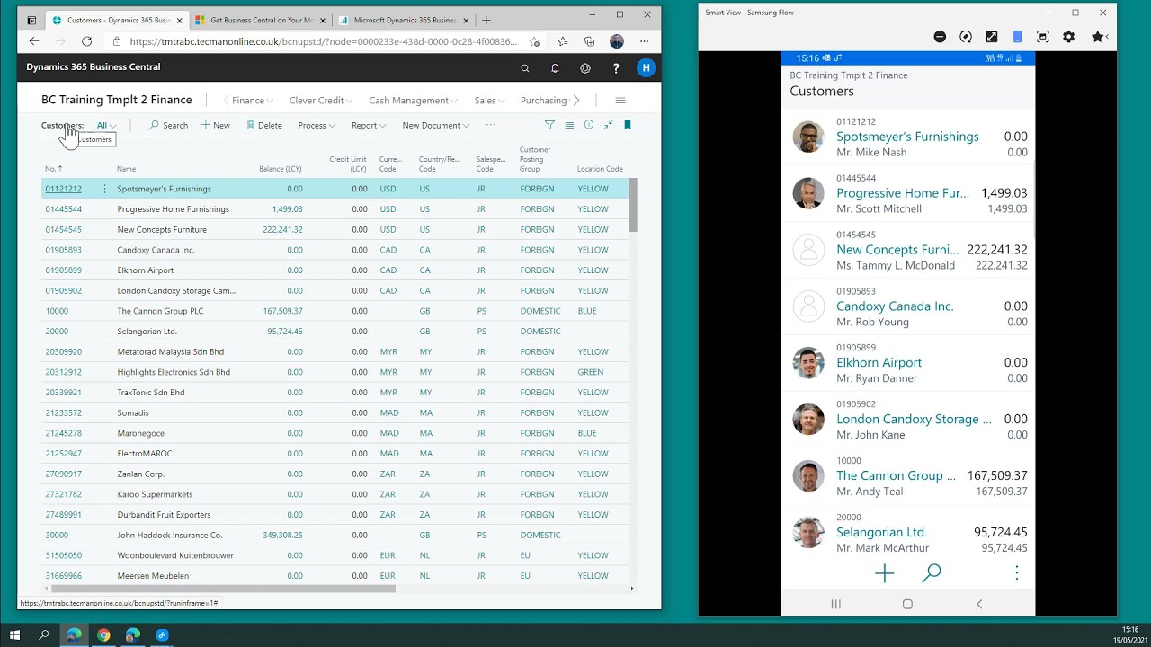Image resolution: width=1151 pixels, height=647 pixels.
Task: Tap the Android home button on phone
Action: (907, 604)
